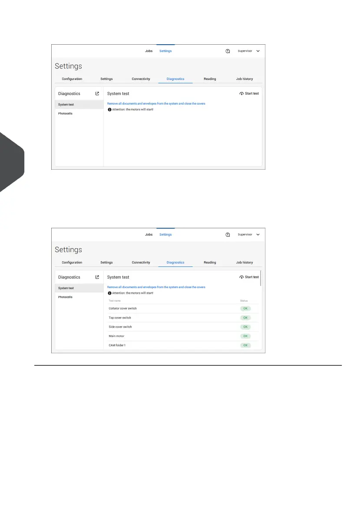
Task: Open Reading tab in upper screenshot
Action: coord(210,79)
